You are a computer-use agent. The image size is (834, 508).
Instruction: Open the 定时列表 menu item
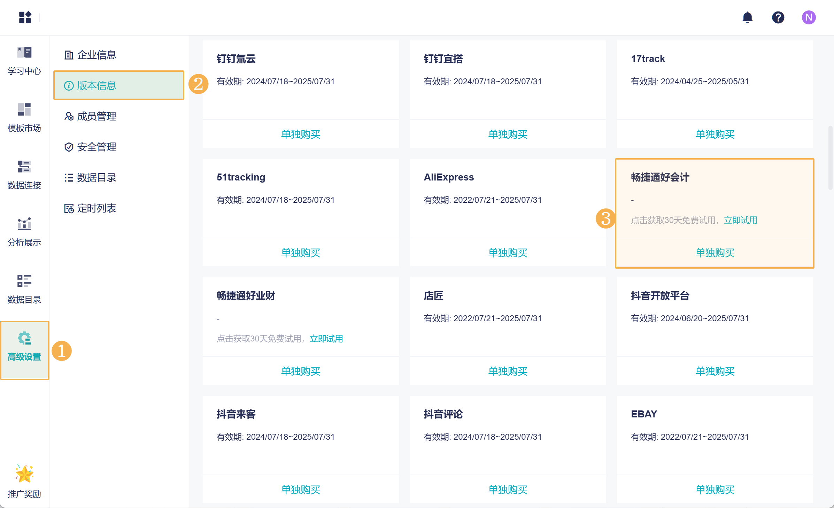point(96,208)
